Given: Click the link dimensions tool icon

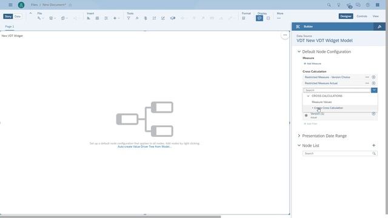Looking at the screenshot, I should (x=173, y=18).
